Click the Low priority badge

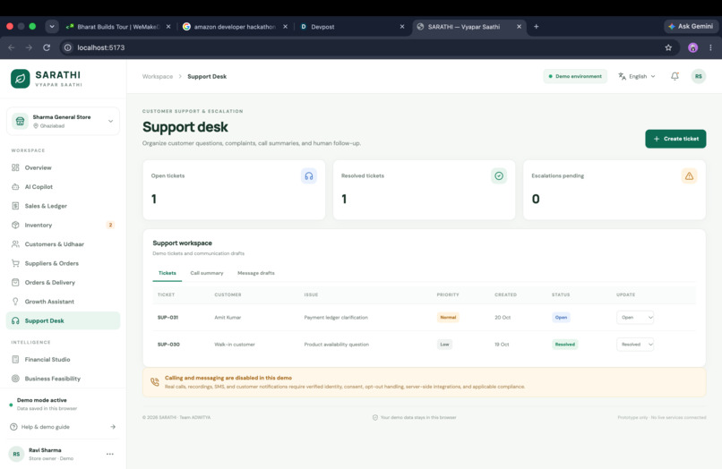pyautogui.click(x=445, y=345)
